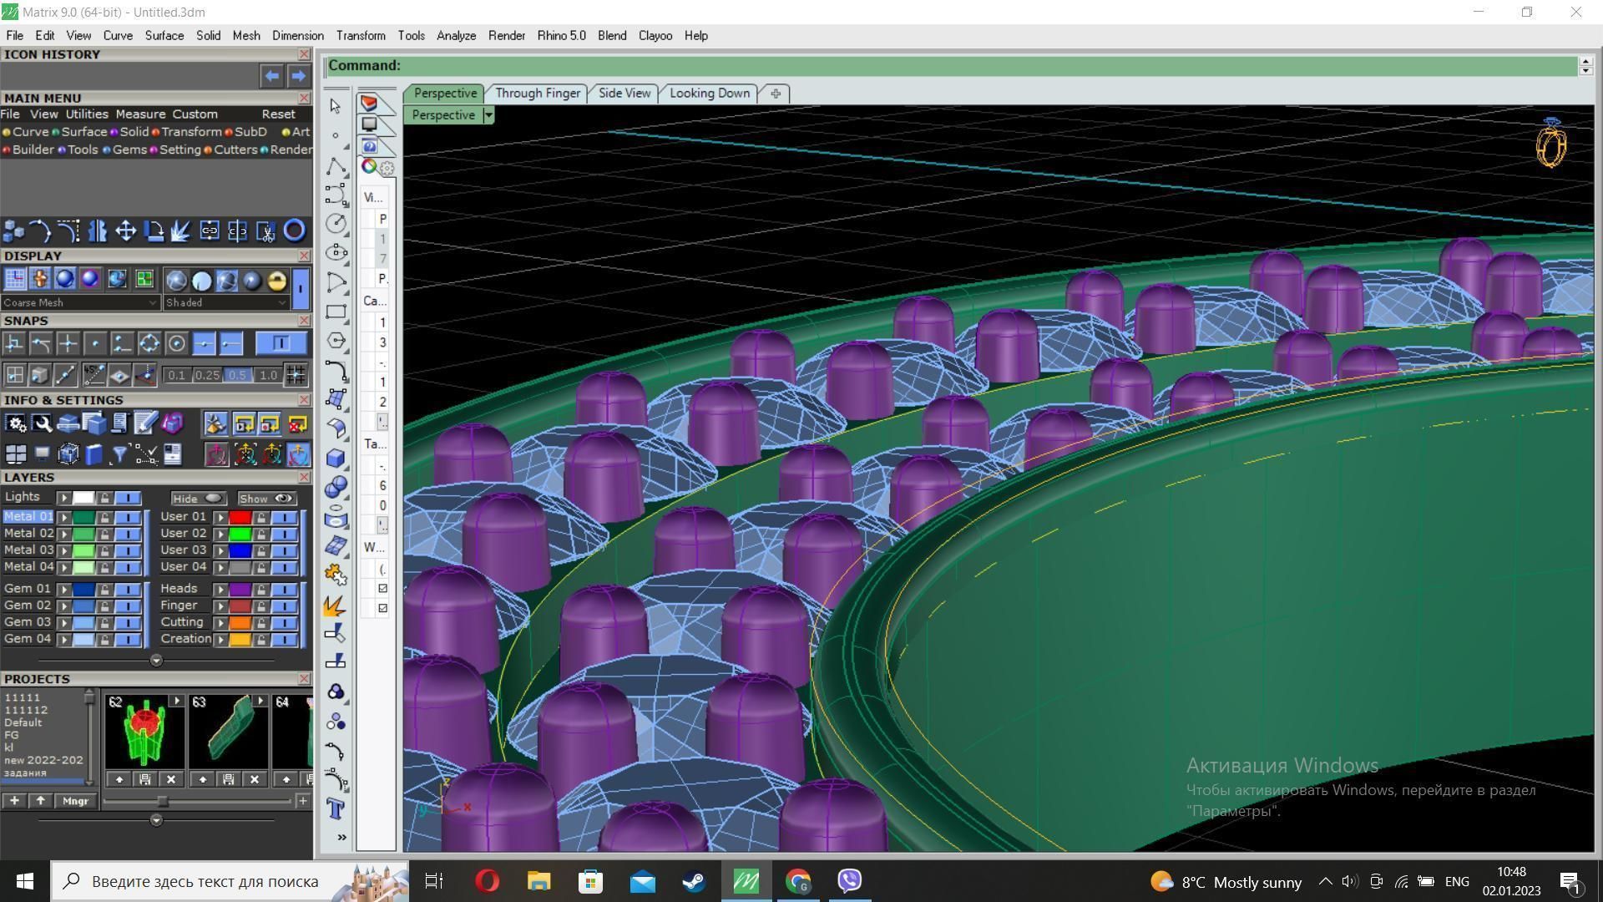
Task: Toggle visibility switch of Heads layer
Action: click(285, 590)
